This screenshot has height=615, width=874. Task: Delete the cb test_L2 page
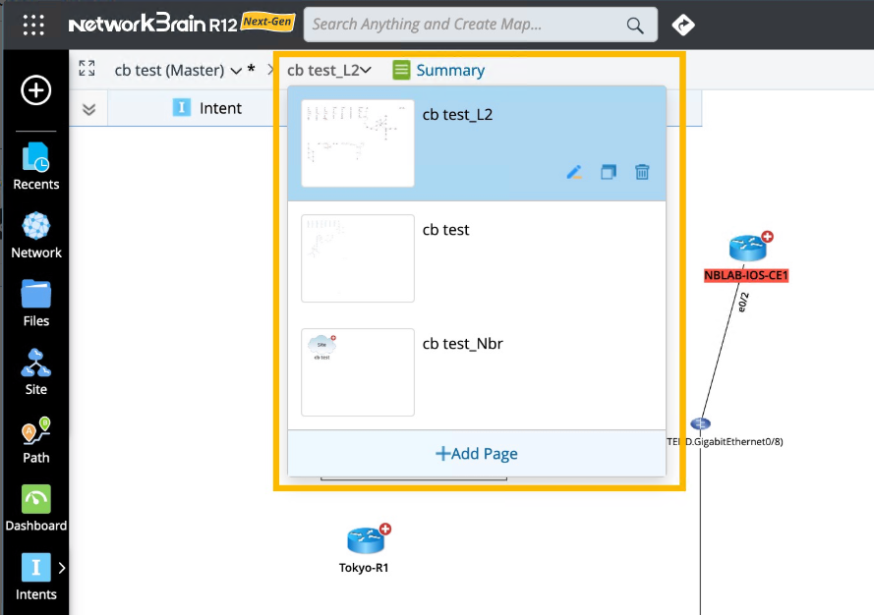pos(642,172)
